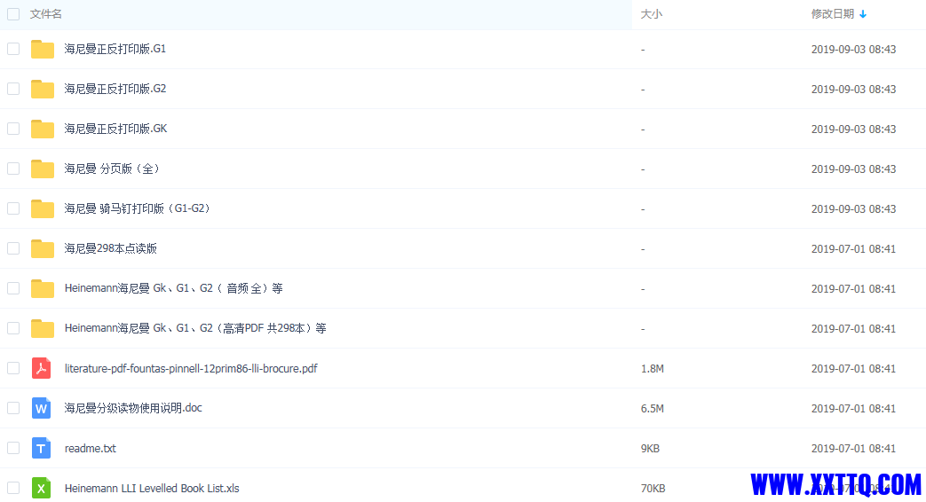The width and height of the screenshot is (926, 502).
Task: Check the box for Heinemann 高清PDF 共298本 folder
Action: (13, 328)
